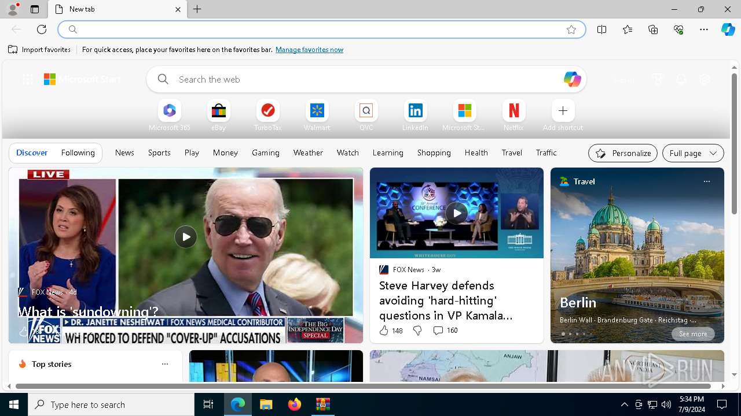Open page settings gear
The height and width of the screenshot is (416, 741).
(x=705, y=79)
